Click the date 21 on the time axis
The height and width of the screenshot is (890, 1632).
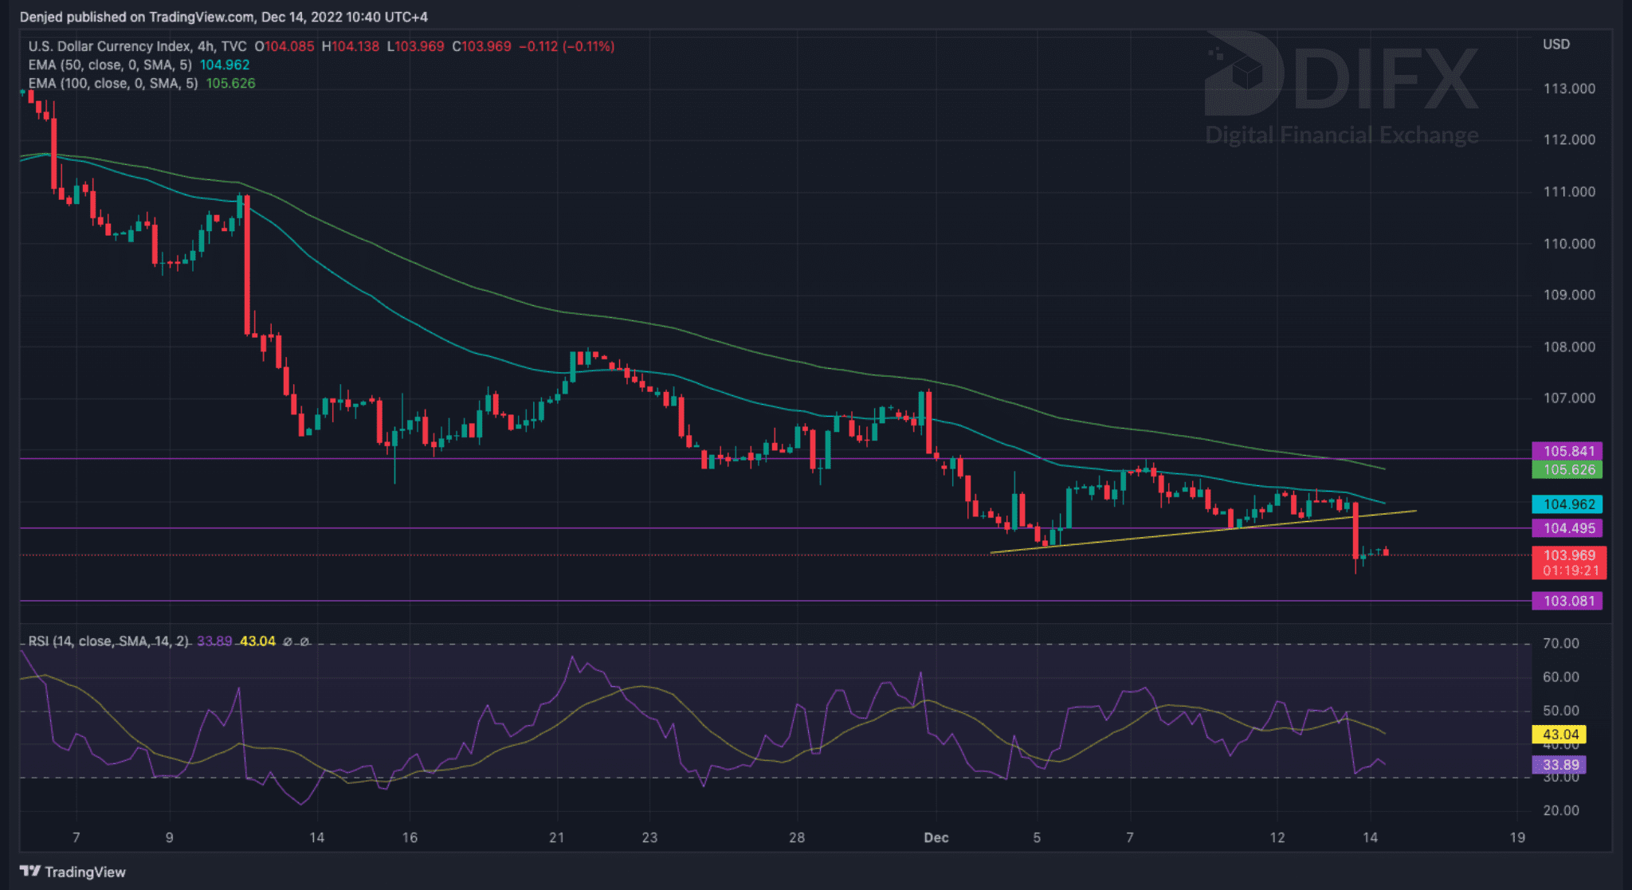tap(556, 837)
